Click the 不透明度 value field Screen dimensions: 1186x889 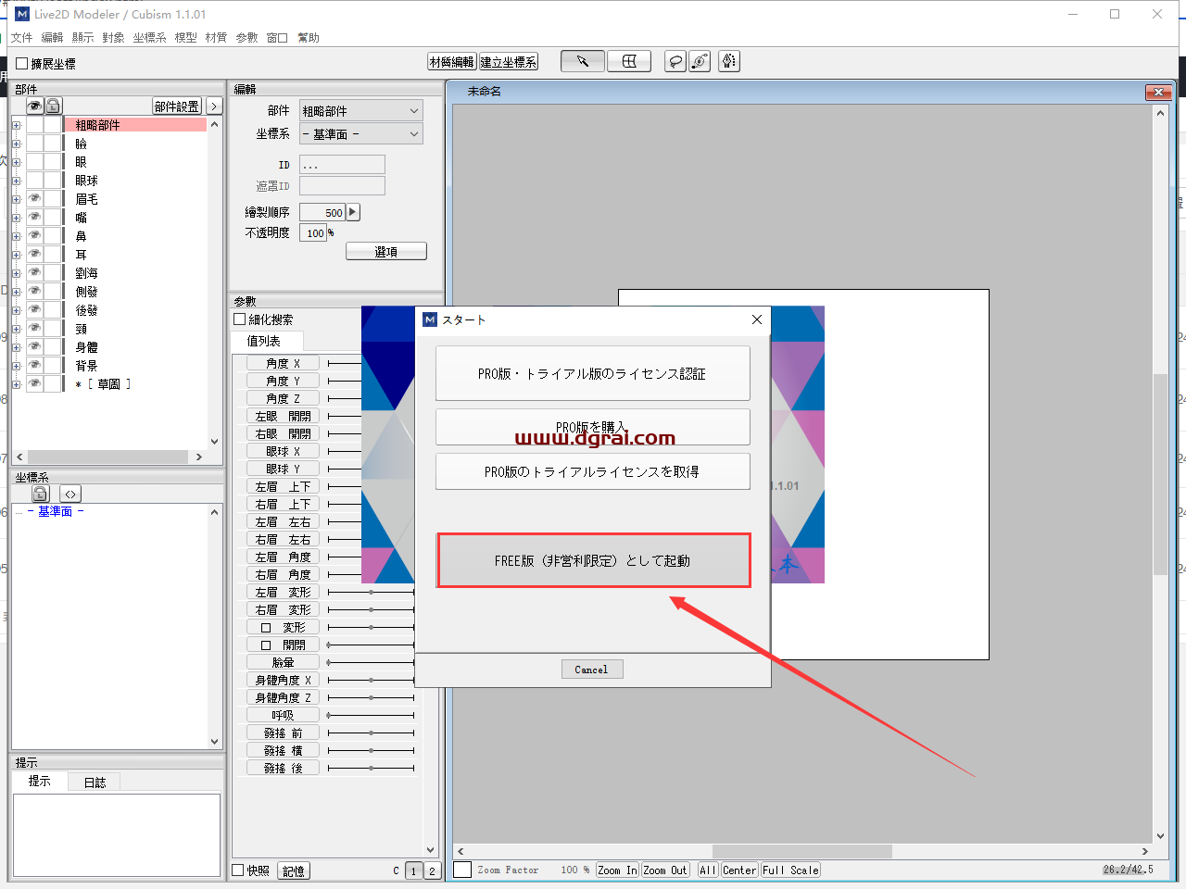click(x=313, y=233)
